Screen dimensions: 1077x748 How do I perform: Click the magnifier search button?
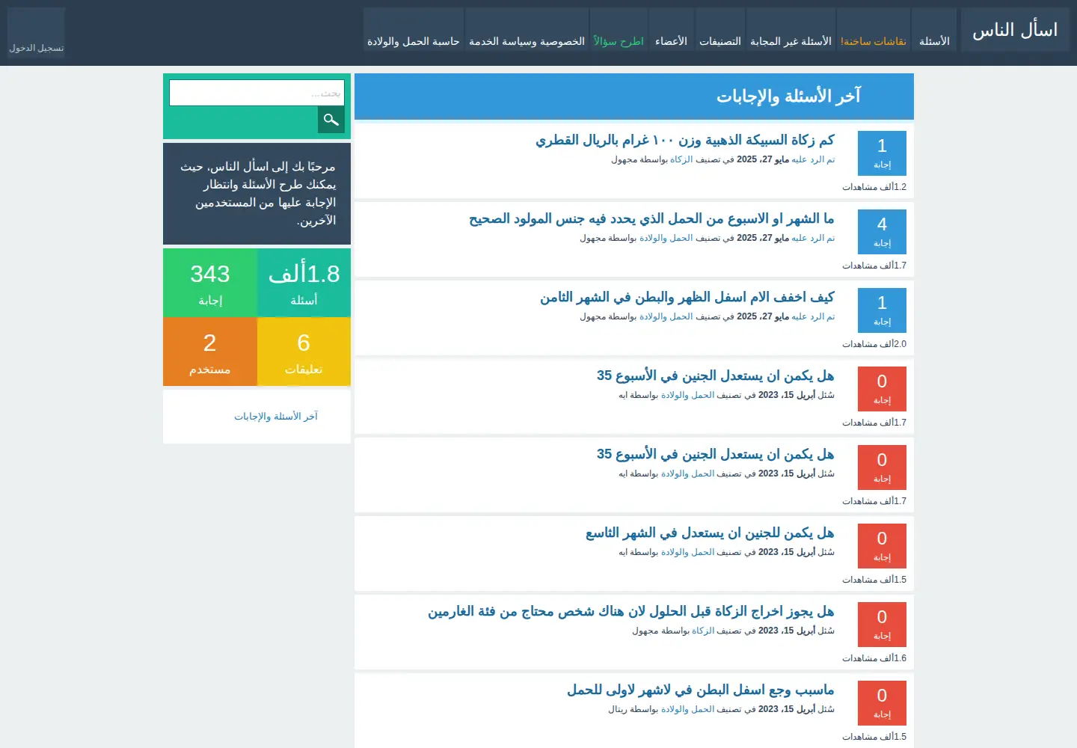331,120
